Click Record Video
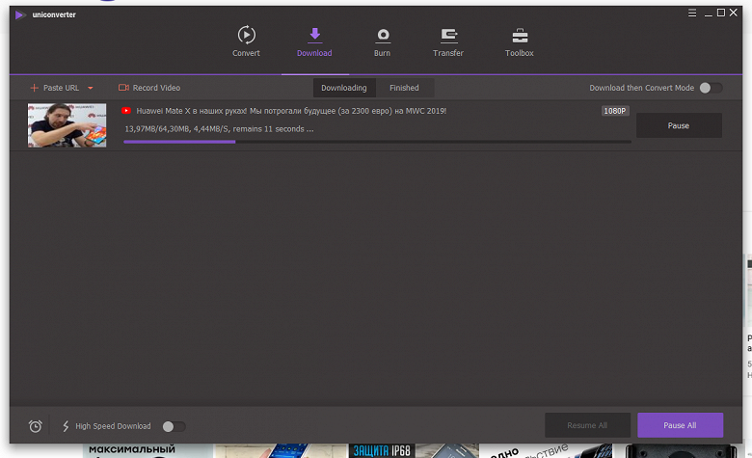This screenshot has height=458, width=752. (x=149, y=88)
